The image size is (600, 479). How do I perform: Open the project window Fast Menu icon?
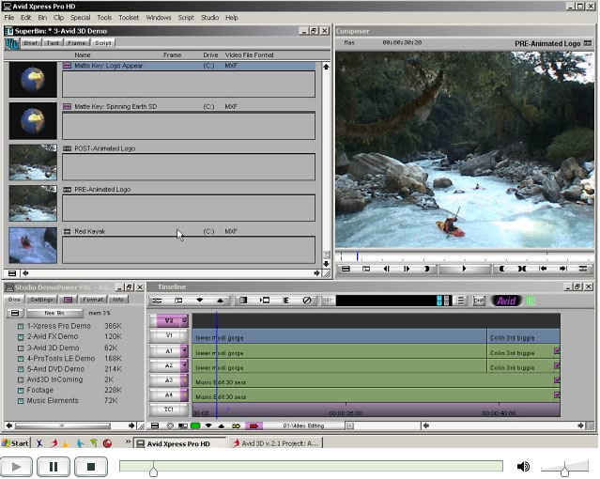15,313
